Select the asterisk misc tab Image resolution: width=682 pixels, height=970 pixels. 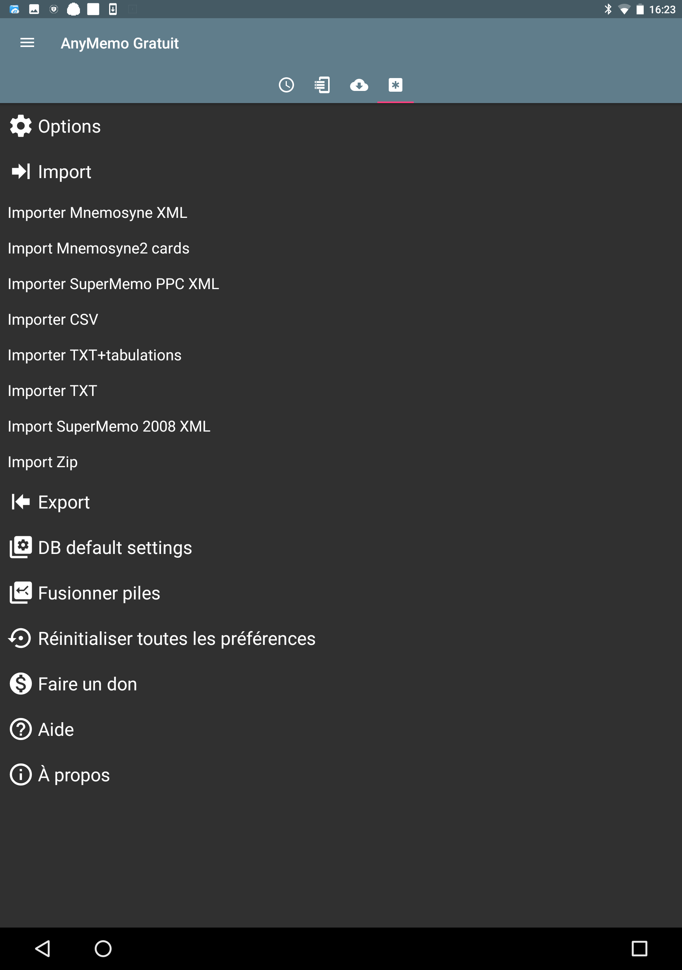point(396,85)
